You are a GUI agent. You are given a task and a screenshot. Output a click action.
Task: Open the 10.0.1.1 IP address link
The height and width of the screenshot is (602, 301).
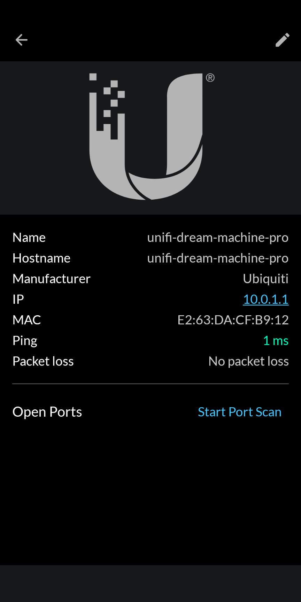[x=265, y=299]
